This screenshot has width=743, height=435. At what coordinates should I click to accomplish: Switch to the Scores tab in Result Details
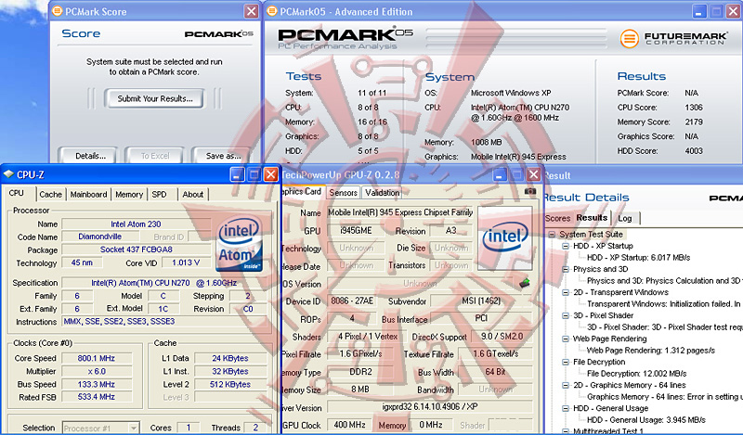click(x=558, y=218)
